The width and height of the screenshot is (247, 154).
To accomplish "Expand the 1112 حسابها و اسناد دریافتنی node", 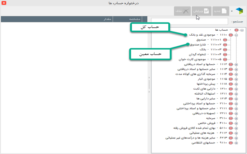I will (236, 64).
